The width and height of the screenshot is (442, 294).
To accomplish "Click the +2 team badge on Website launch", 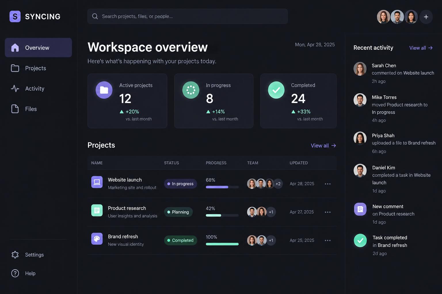I will click(278, 184).
